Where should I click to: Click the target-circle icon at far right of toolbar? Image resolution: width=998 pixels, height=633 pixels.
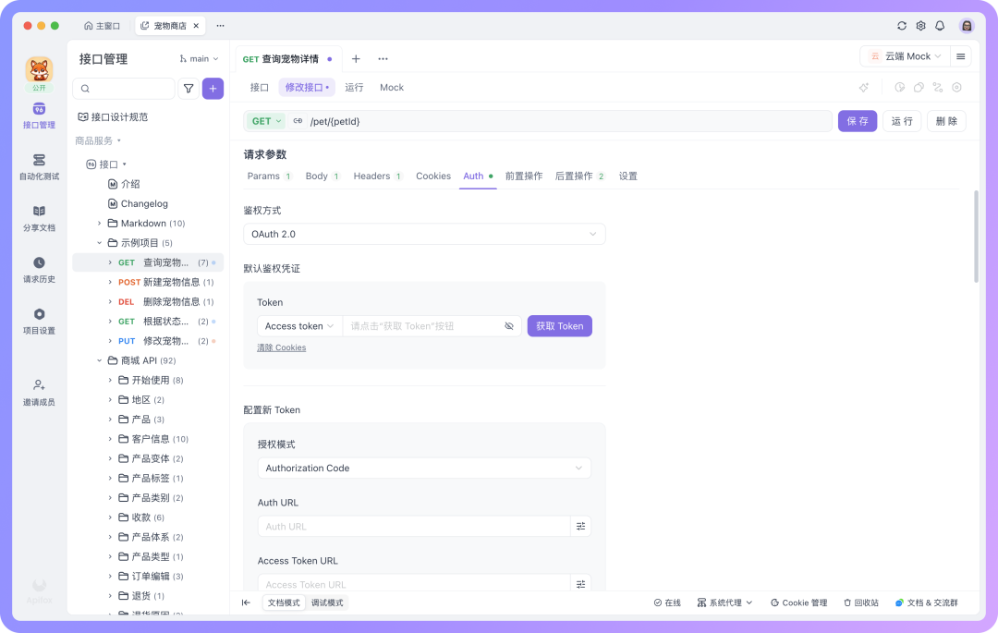[x=956, y=88]
